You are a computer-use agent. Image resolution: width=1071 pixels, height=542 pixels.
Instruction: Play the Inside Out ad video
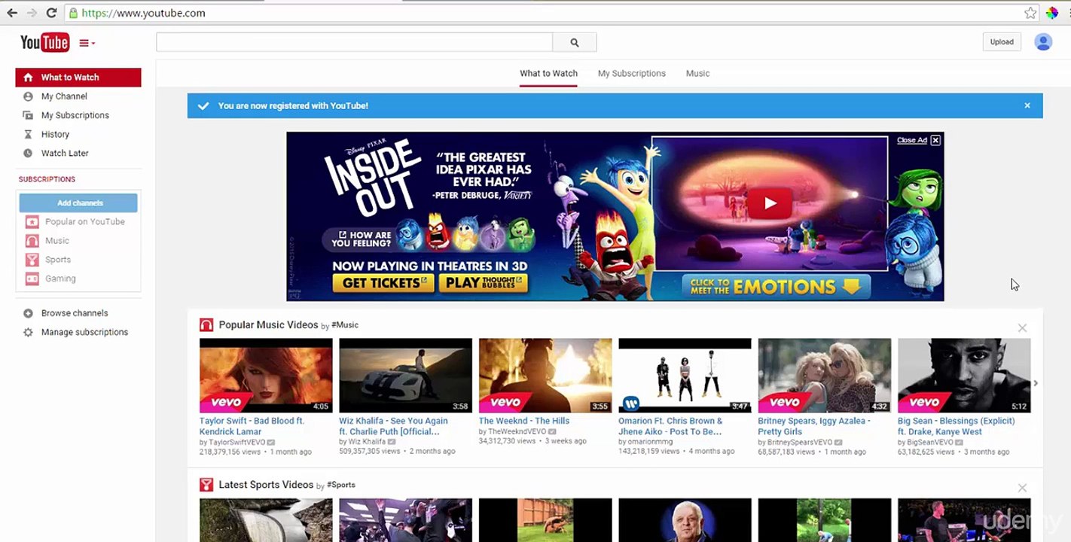click(770, 202)
